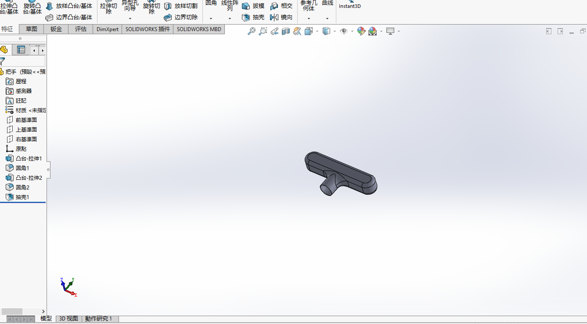
Task: Expand the View Settings dropdown arrow
Action: pyautogui.click(x=399, y=31)
